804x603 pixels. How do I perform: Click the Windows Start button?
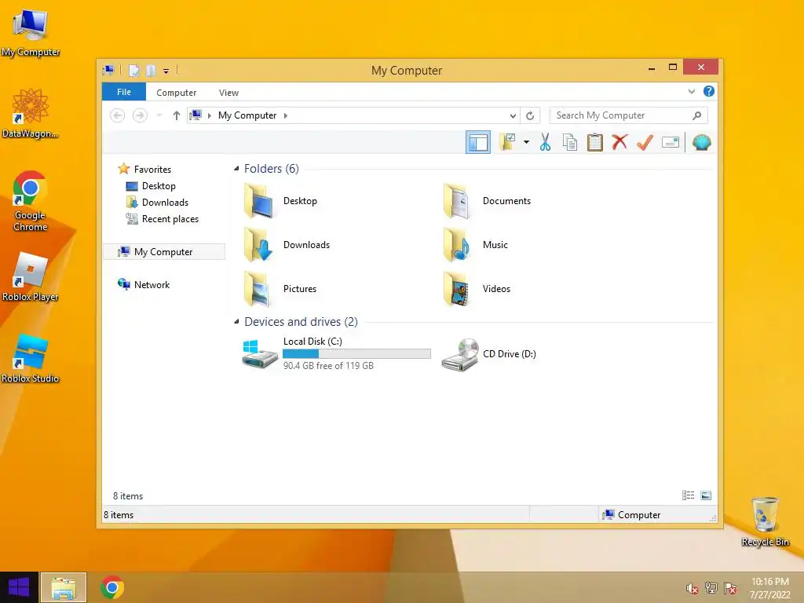click(19, 587)
